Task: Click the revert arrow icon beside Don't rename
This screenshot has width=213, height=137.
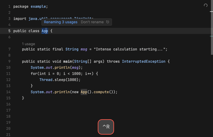Action: pyautogui.click(x=108, y=22)
